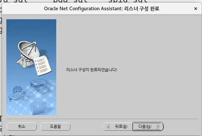Viewport: 202px width, 136px height.
Task: Click the '리스너 구성이 완료되었습니다!' message
Action: pyautogui.click(x=92, y=70)
